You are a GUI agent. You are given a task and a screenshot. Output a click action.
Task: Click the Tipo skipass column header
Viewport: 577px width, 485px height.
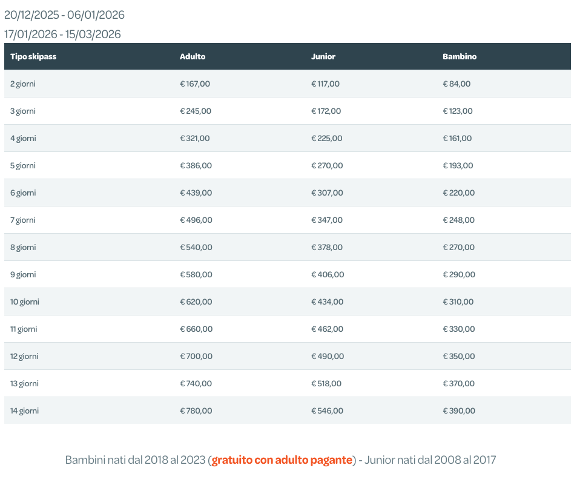[x=33, y=56]
